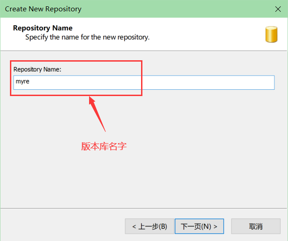
Task: Click the yellow repository database icon
Action: point(271,34)
